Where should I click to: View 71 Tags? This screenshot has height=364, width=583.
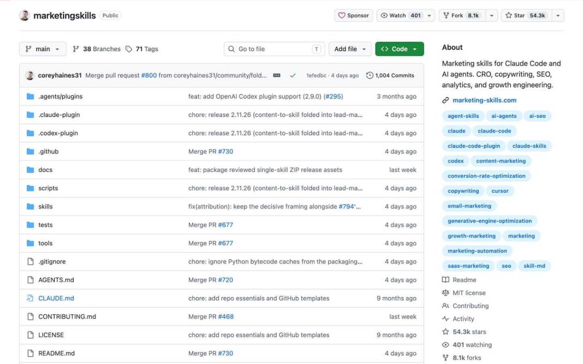[142, 49]
